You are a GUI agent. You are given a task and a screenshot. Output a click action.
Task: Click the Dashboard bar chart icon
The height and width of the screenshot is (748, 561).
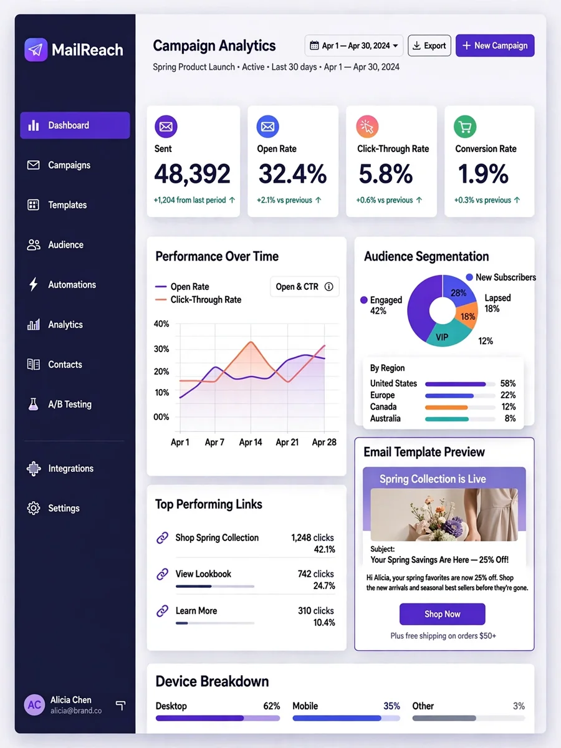[34, 125]
